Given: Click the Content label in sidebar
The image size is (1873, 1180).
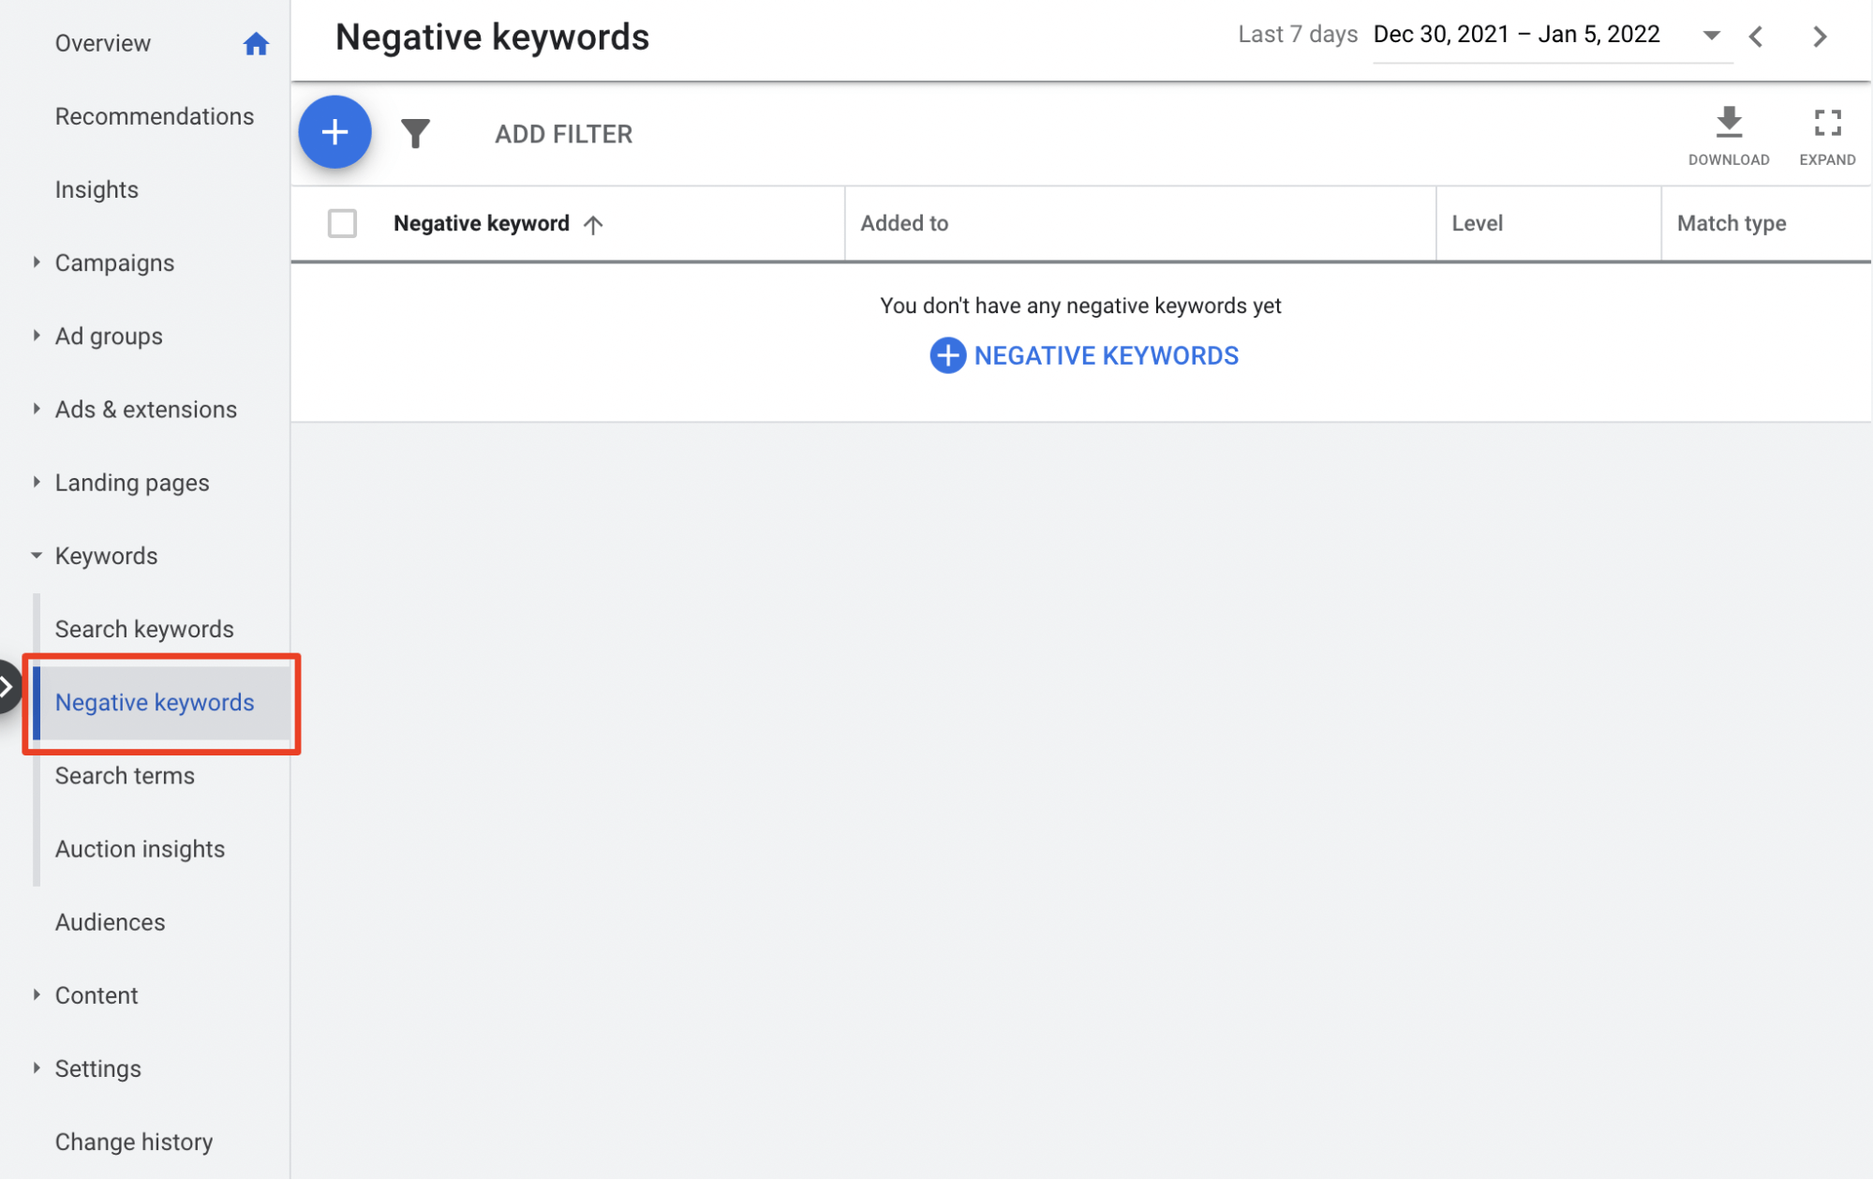Looking at the screenshot, I should [x=97, y=995].
